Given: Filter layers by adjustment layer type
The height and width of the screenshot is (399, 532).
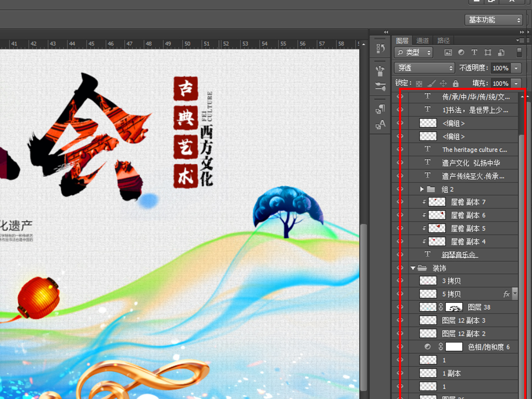Looking at the screenshot, I should [461, 52].
